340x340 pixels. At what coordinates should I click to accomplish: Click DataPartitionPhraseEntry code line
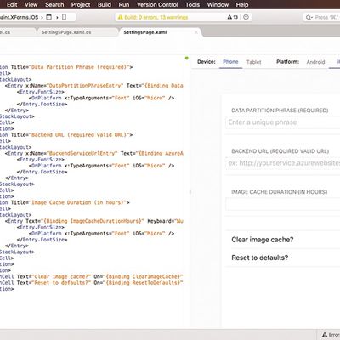point(94,86)
